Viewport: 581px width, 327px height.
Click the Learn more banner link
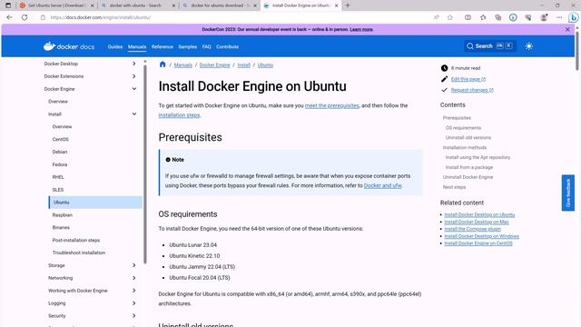[361, 29]
